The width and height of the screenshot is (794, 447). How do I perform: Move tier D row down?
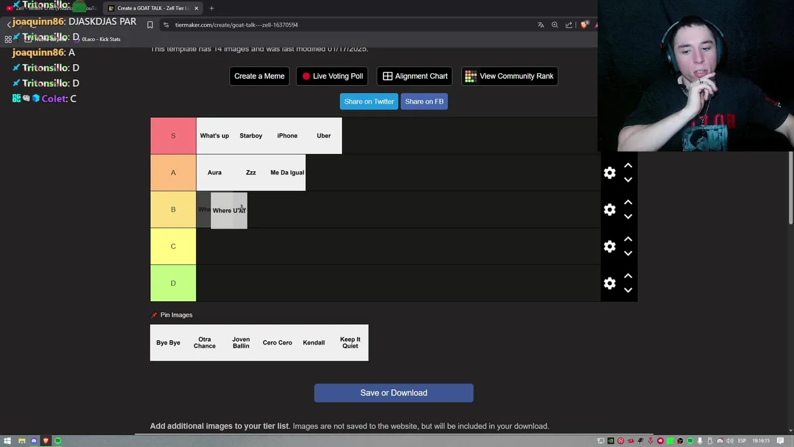(x=628, y=290)
